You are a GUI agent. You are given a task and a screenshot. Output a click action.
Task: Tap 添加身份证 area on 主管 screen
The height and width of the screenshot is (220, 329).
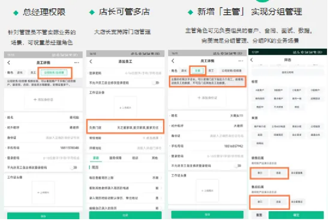click(207, 98)
